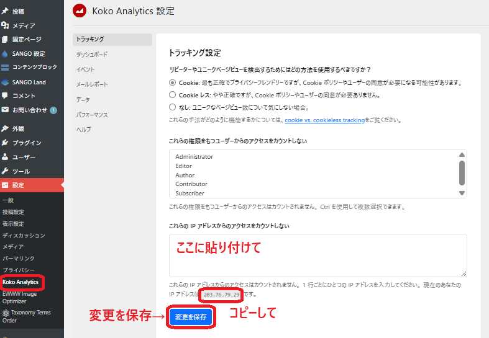Click the 固定ページ pages icon
The height and width of the screenshot is (338, 489).
pos(6,40)
